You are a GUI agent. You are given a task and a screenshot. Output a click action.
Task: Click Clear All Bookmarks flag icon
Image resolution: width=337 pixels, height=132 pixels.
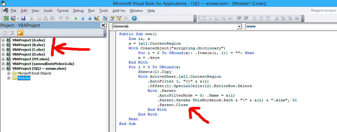coord(297,18)
